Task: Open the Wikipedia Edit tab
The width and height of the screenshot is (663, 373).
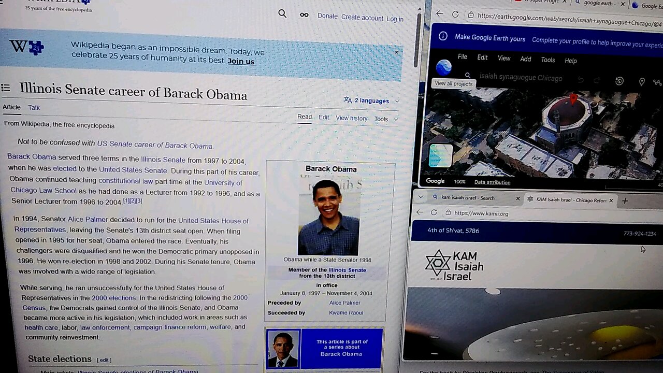Action: pos(324,117)
